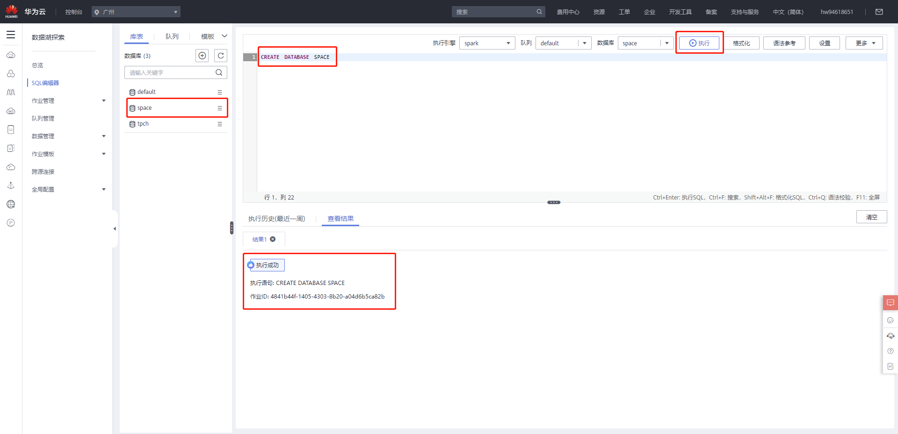Click the top 搜索 input field
Viewport: 898px width, 434px height.
tap(493, 12)
